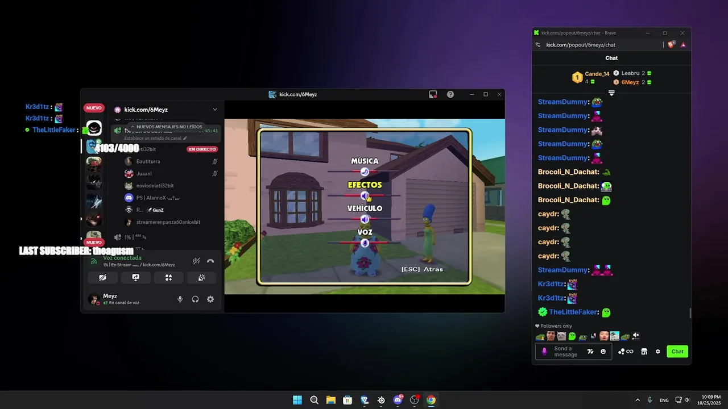Mute the microphone in Discord user panel
Image resolution: width=728 pixels, height=409 pixels.
180,299
